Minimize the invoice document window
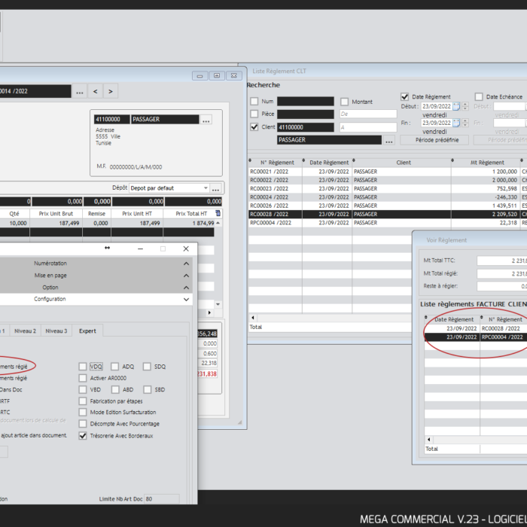The image size is (527, 527). pyautogui.click(x=200, y=75)
